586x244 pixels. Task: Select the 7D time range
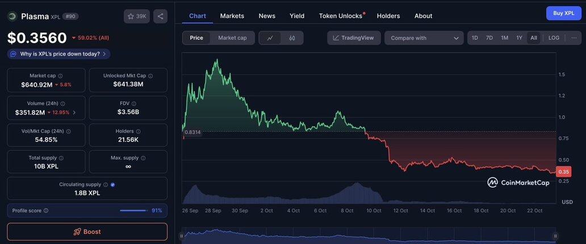pos(489,38)
